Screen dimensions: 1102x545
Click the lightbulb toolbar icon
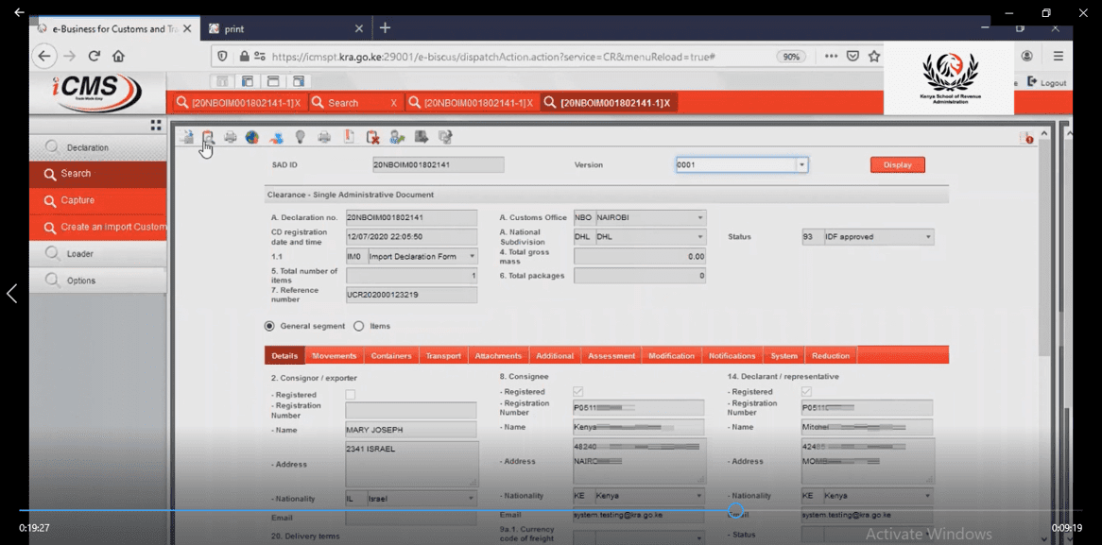301,137
